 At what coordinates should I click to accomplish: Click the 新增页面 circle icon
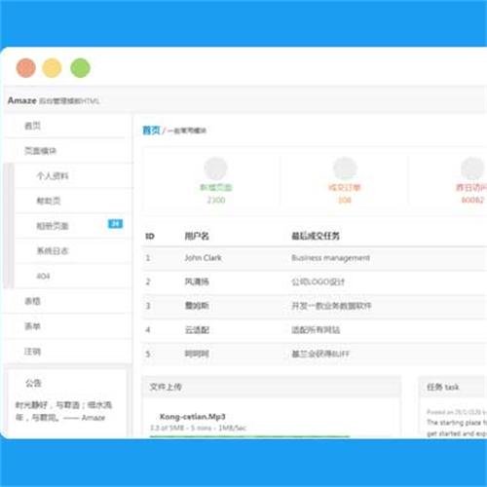coord(216,169)
